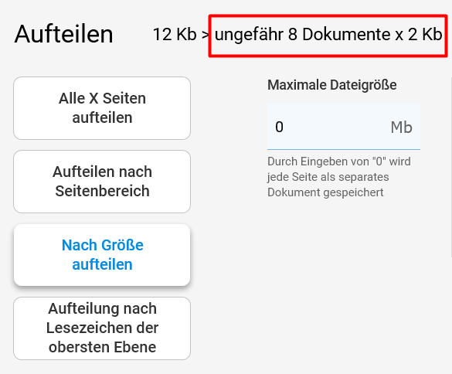Click the blue underline of the size field
Image resolution: width=452 pixels, height=374 pixels.
tap(344, 149)
